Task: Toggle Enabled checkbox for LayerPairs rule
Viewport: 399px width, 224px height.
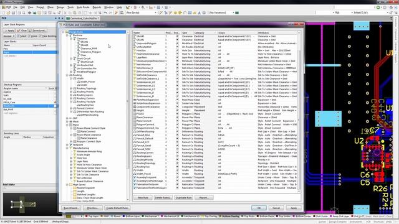Action: 177,58
